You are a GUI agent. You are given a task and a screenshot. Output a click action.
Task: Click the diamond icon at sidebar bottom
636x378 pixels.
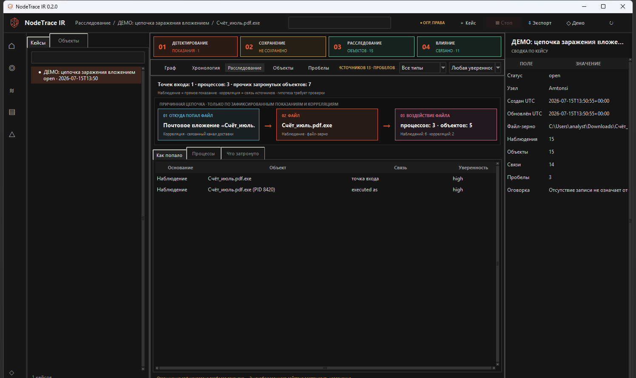click(11, 373)
